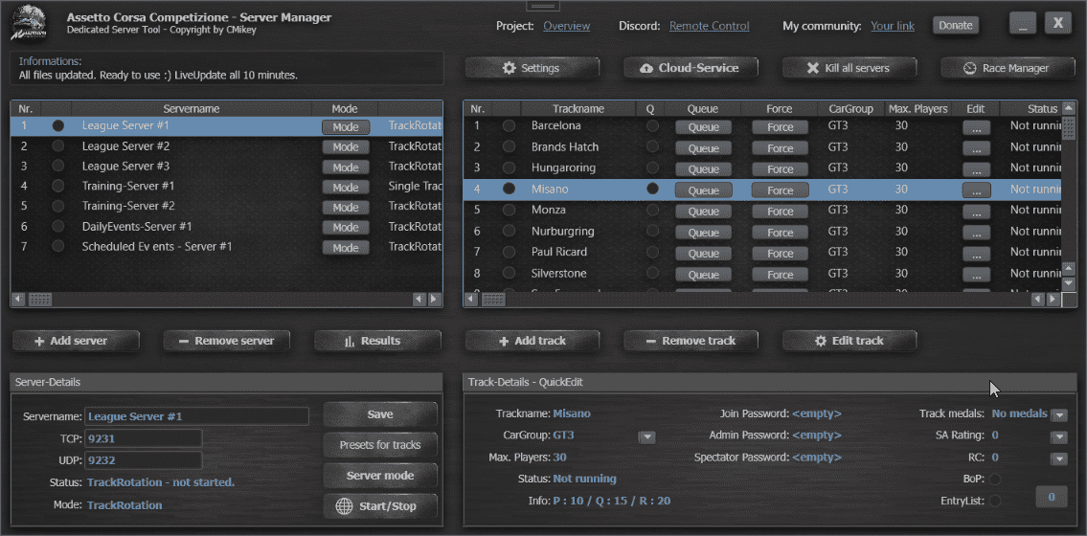
Task: Enable the BoP option
Action: coord(995,480)
